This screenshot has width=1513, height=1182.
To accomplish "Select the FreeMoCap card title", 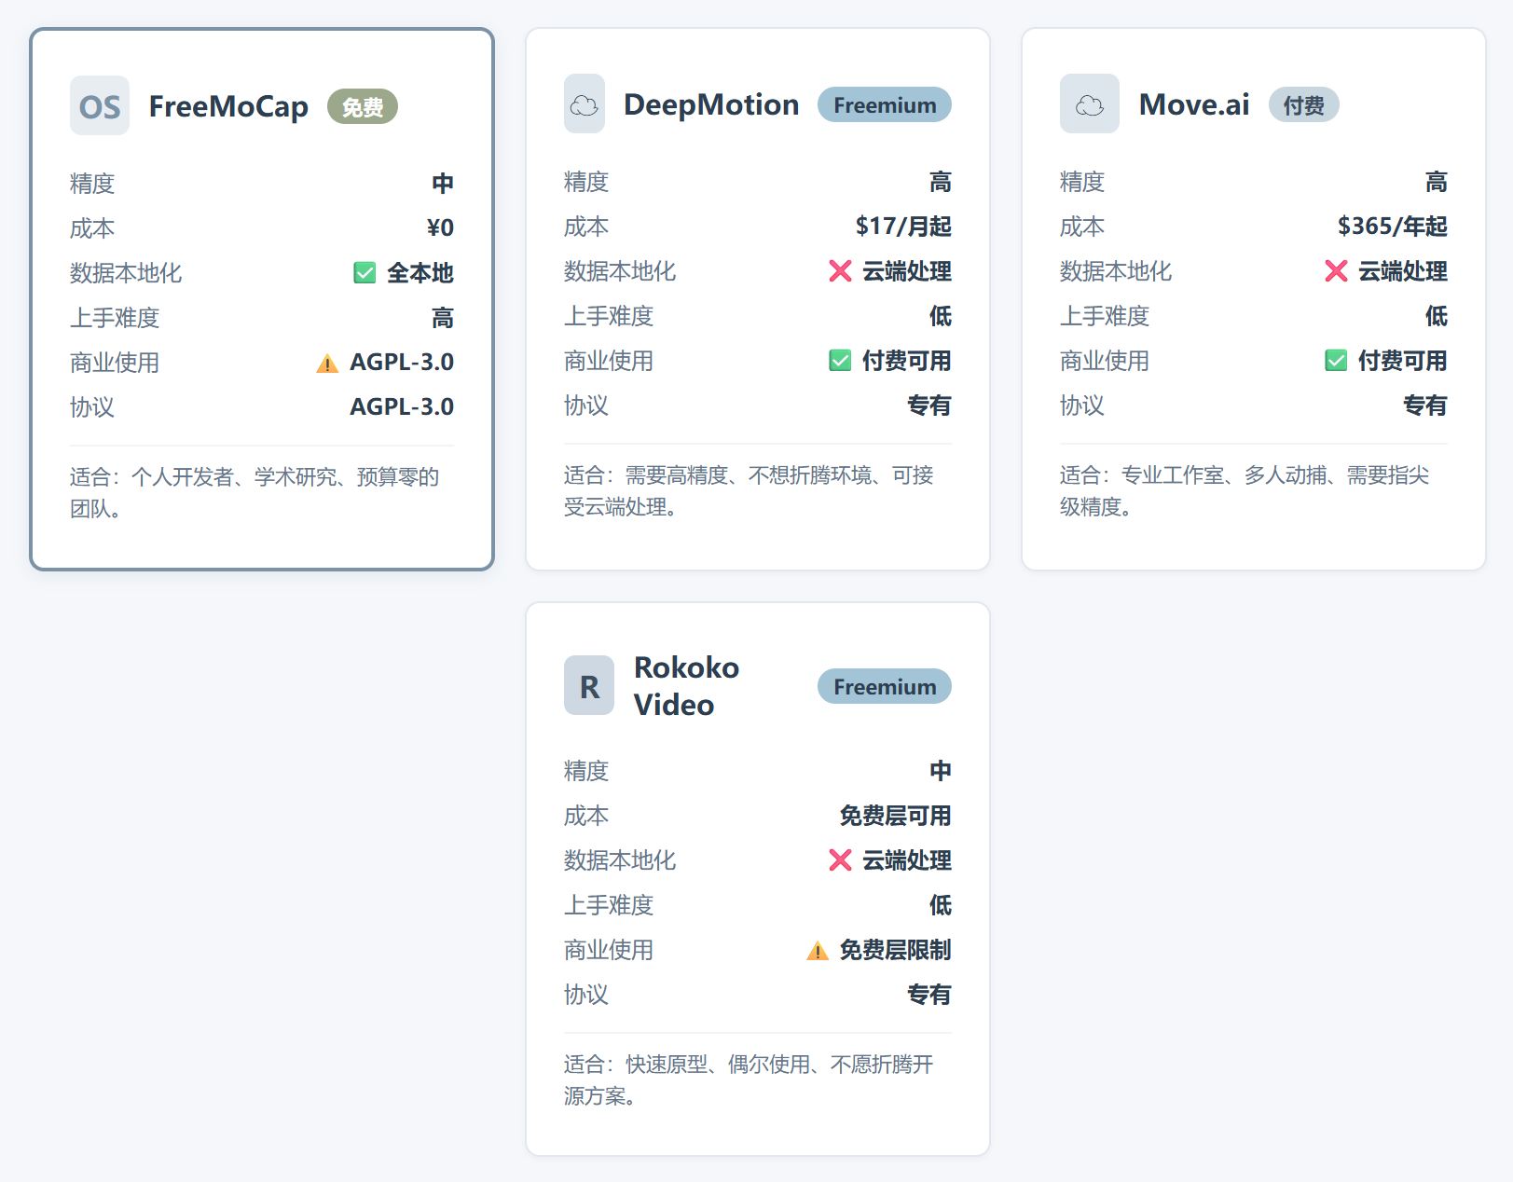I will (x=228, y=106).
